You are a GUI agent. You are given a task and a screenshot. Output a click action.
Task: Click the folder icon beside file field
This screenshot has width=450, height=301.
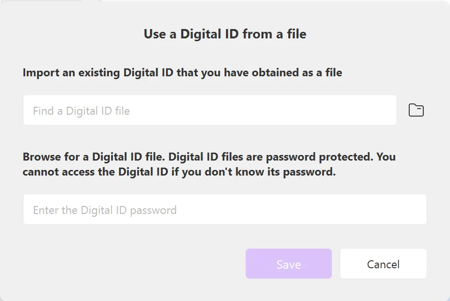pyautogui.click(x=416, y=110)
